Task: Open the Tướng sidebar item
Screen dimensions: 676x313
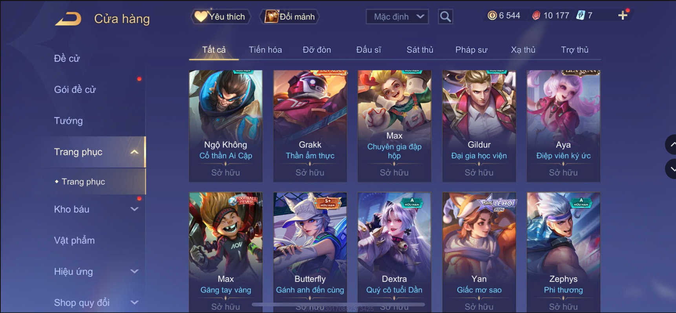Action: coord(68,121)
